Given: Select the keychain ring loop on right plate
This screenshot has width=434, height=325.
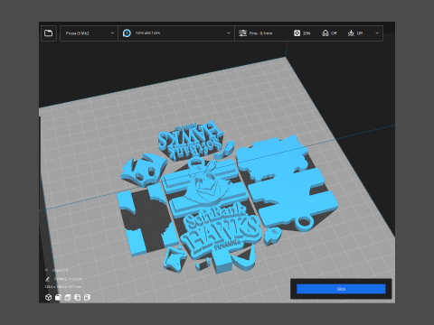Looking at the screenshot, I should (305, 223).
